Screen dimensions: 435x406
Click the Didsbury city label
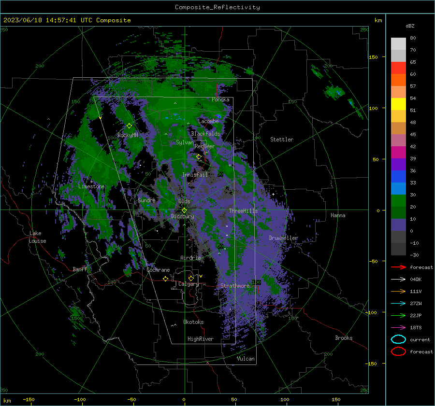pyautogui.click(x=183, y=216)
